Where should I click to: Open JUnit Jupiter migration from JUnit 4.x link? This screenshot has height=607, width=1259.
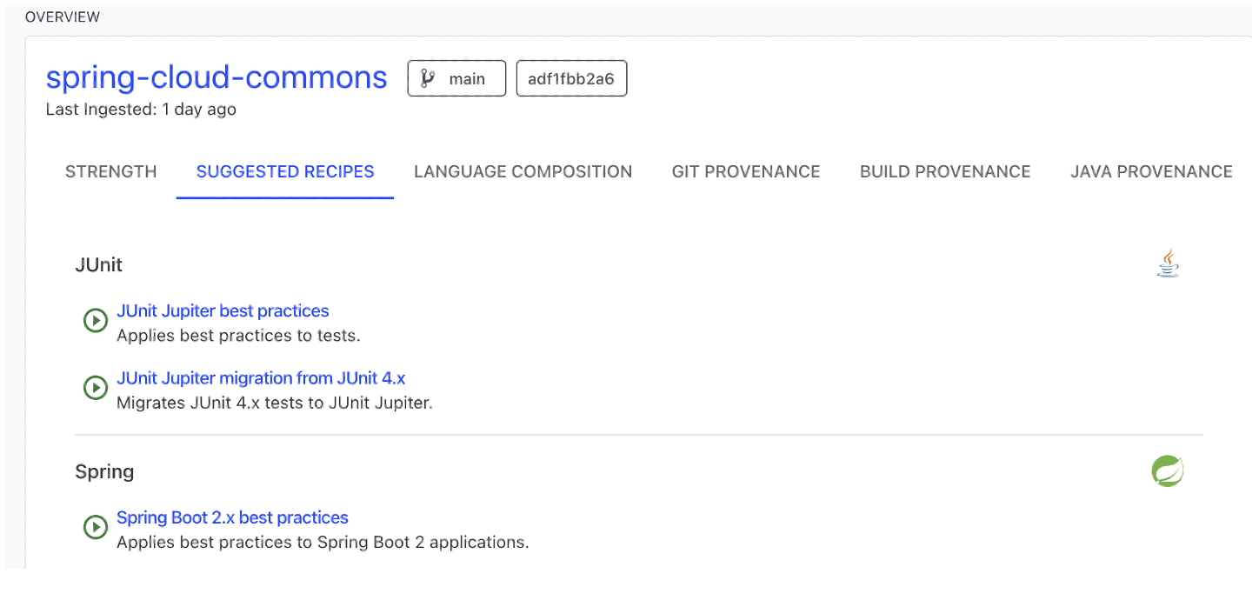[261, 378]
